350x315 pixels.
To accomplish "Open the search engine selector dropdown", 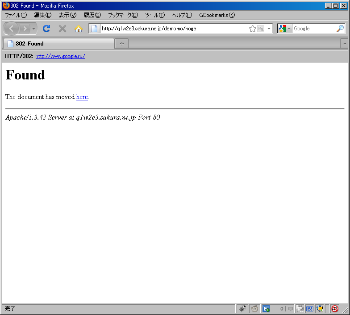I will click(284, 29).
